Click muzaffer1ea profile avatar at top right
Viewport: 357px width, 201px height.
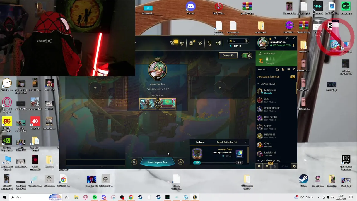[x=263, y=43]
